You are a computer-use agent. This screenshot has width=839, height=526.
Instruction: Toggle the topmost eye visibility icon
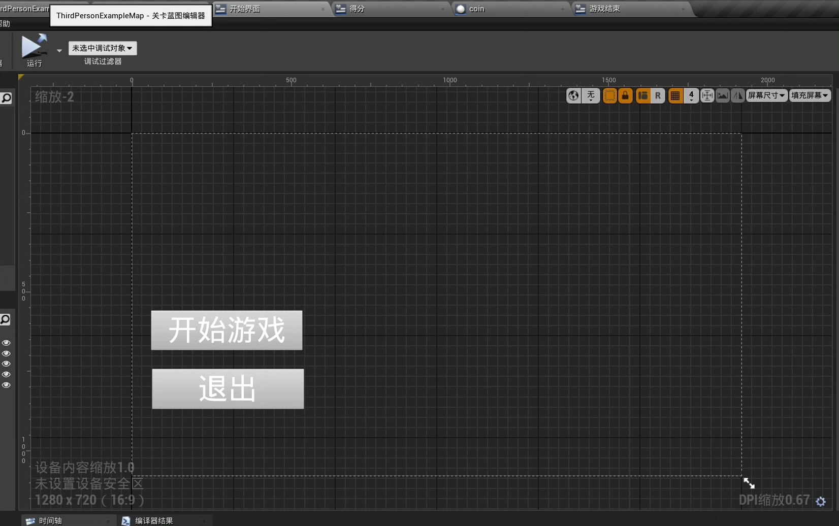click(x=6, y=343)
